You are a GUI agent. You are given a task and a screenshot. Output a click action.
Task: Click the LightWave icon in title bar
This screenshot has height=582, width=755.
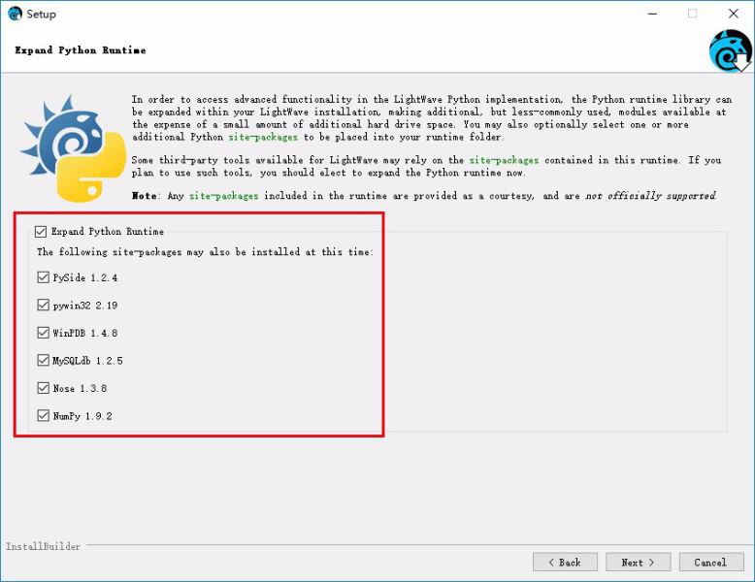tap(15, 14)
